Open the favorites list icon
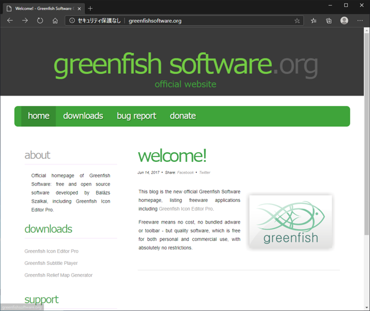The height and width of the screenshot is (311, 370). click(x=313, y=21)
